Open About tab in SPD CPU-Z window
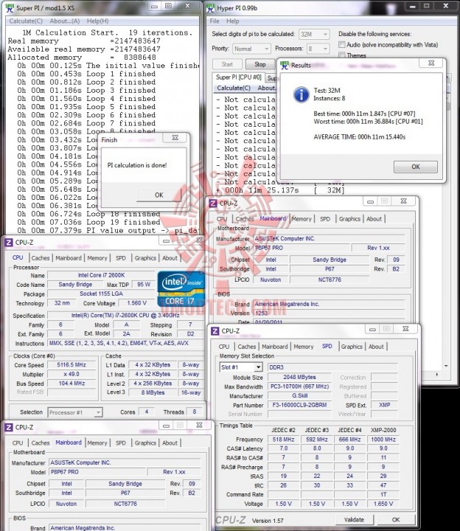The height and width of the screenshot is (531, 460). pyautogui.click(x=376, y=347)
